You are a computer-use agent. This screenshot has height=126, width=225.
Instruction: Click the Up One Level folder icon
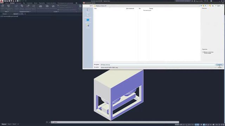(x=203, y=6)
